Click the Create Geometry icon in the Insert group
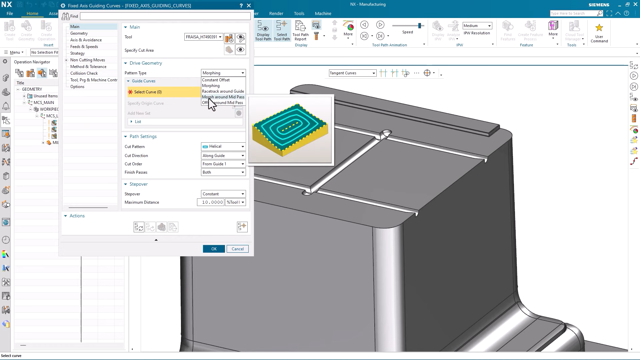This screenshot has width=640, height=360. point(27,30)
